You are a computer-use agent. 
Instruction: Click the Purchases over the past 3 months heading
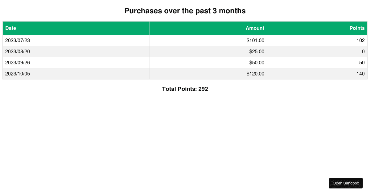pos(185,11)
